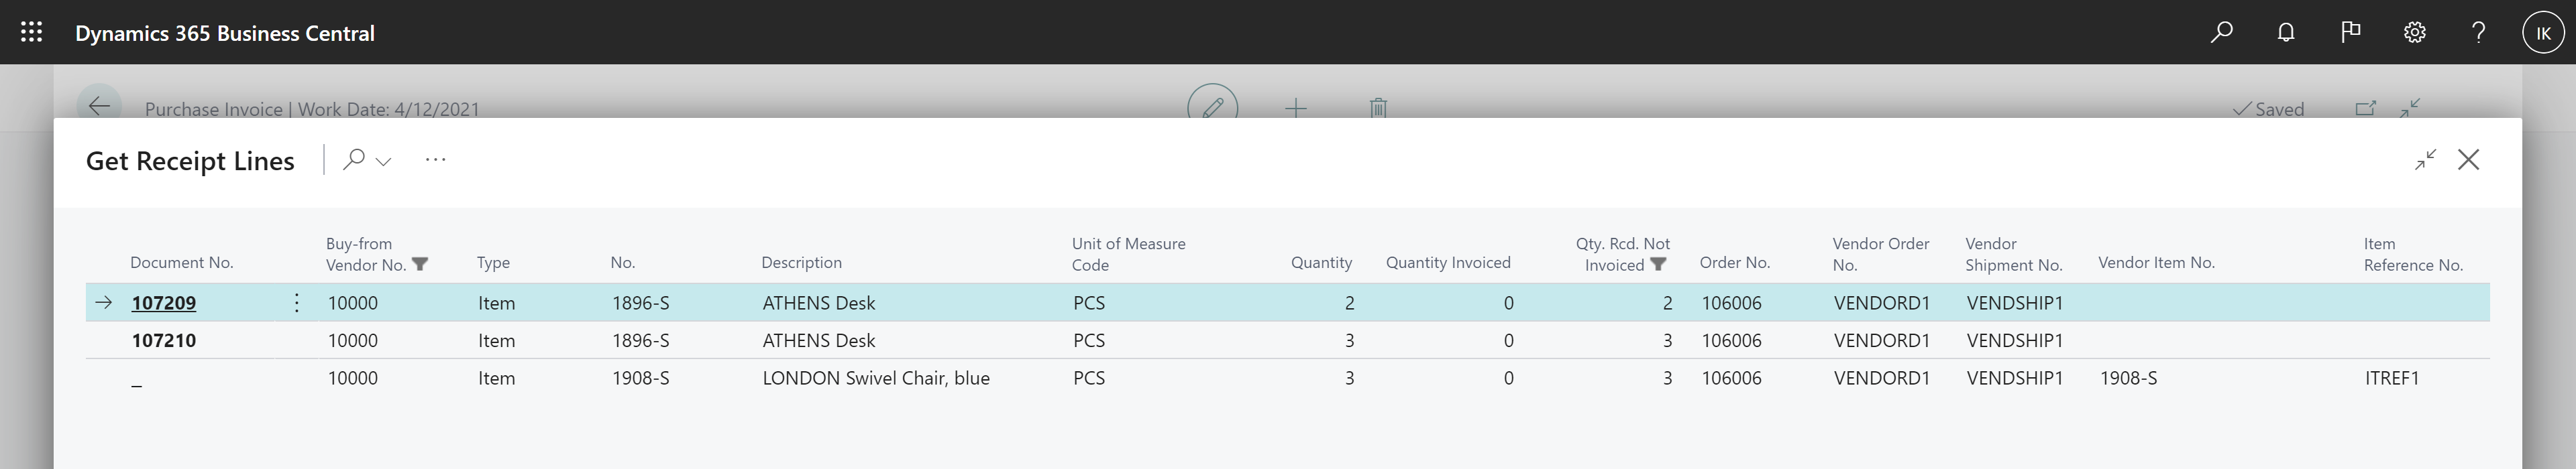
Task: Open the Qty. Rcd. Not Invoiced filter
Action: [x=1658, y=265]
